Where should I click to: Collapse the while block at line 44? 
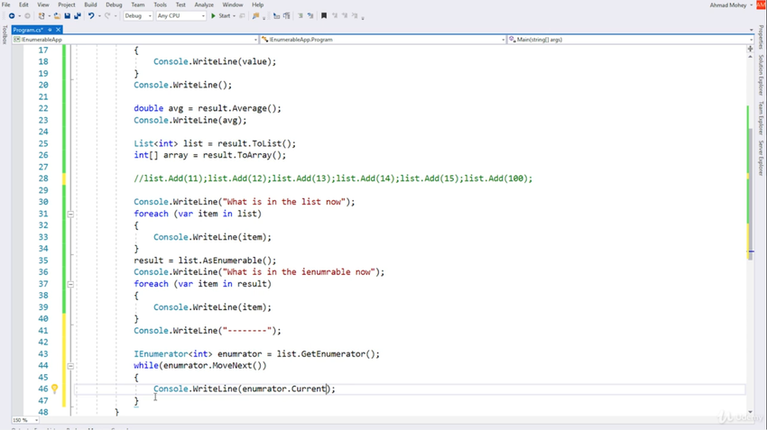coord(70,365)
